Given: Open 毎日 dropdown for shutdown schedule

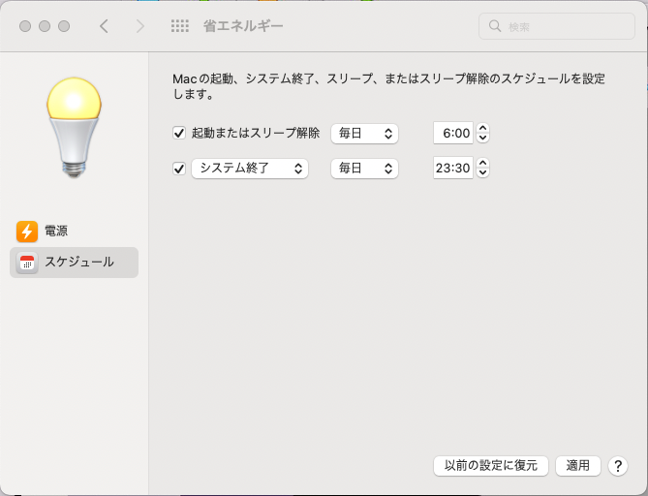Looking at the screenshot, I should (x=364, y=169).
